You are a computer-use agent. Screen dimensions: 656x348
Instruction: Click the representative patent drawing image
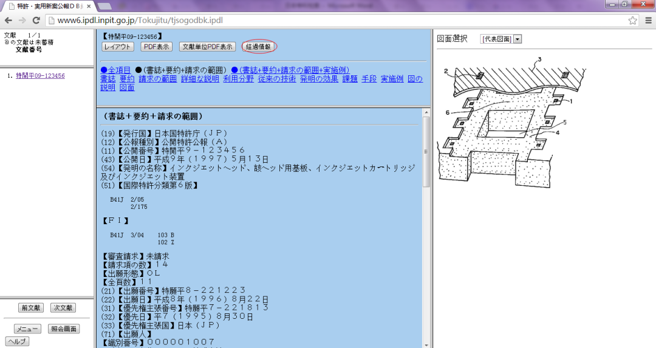tap(511, 121)
